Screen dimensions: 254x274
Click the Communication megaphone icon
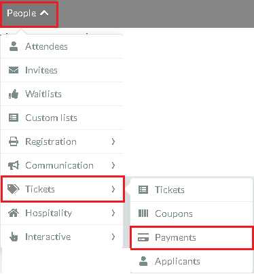tap(14, 165)
